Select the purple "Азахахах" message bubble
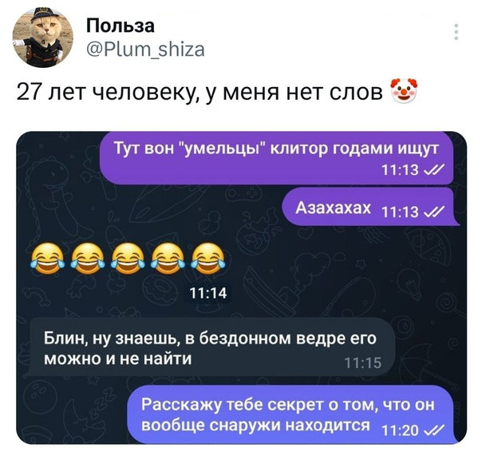Image resolution: width=482 pixels, height=452 pixels. 369,207
